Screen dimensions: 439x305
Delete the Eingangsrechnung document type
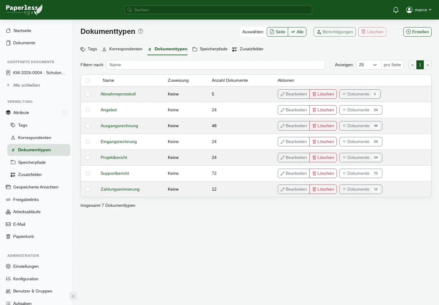point(323,142)
